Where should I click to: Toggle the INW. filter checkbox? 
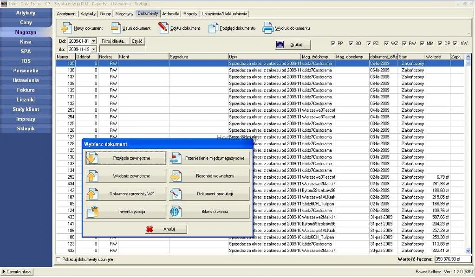[x=455, y=44]
